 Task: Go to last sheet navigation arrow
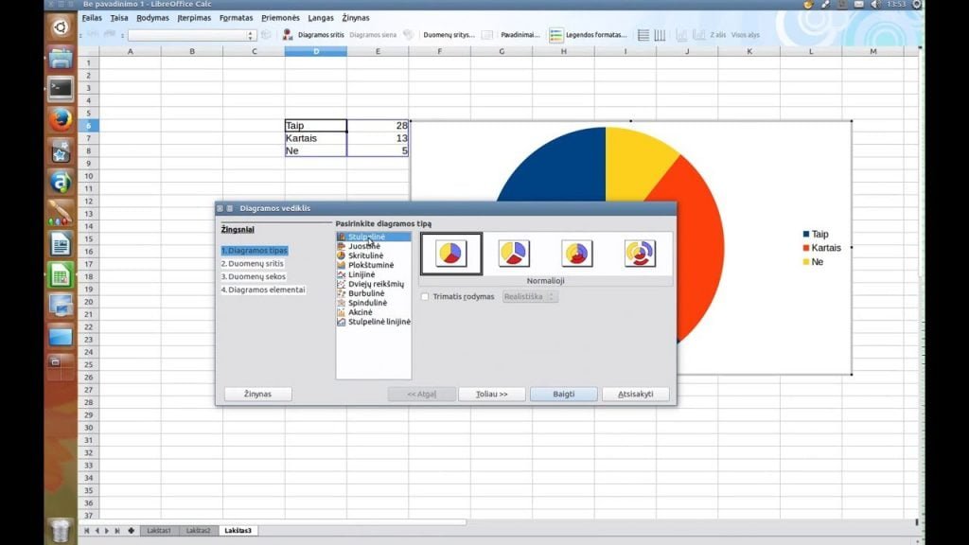(x=116, y=530)
